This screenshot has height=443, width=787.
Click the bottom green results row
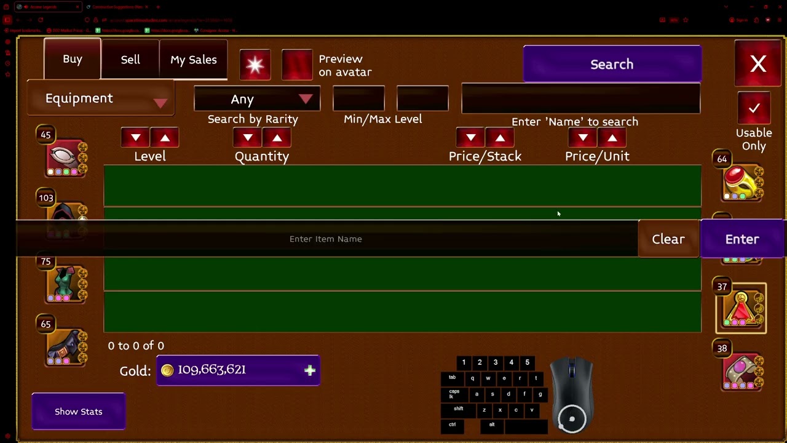coord(402,312)
